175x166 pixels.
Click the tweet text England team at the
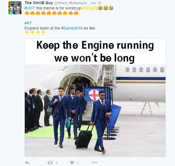coord(42,28)
